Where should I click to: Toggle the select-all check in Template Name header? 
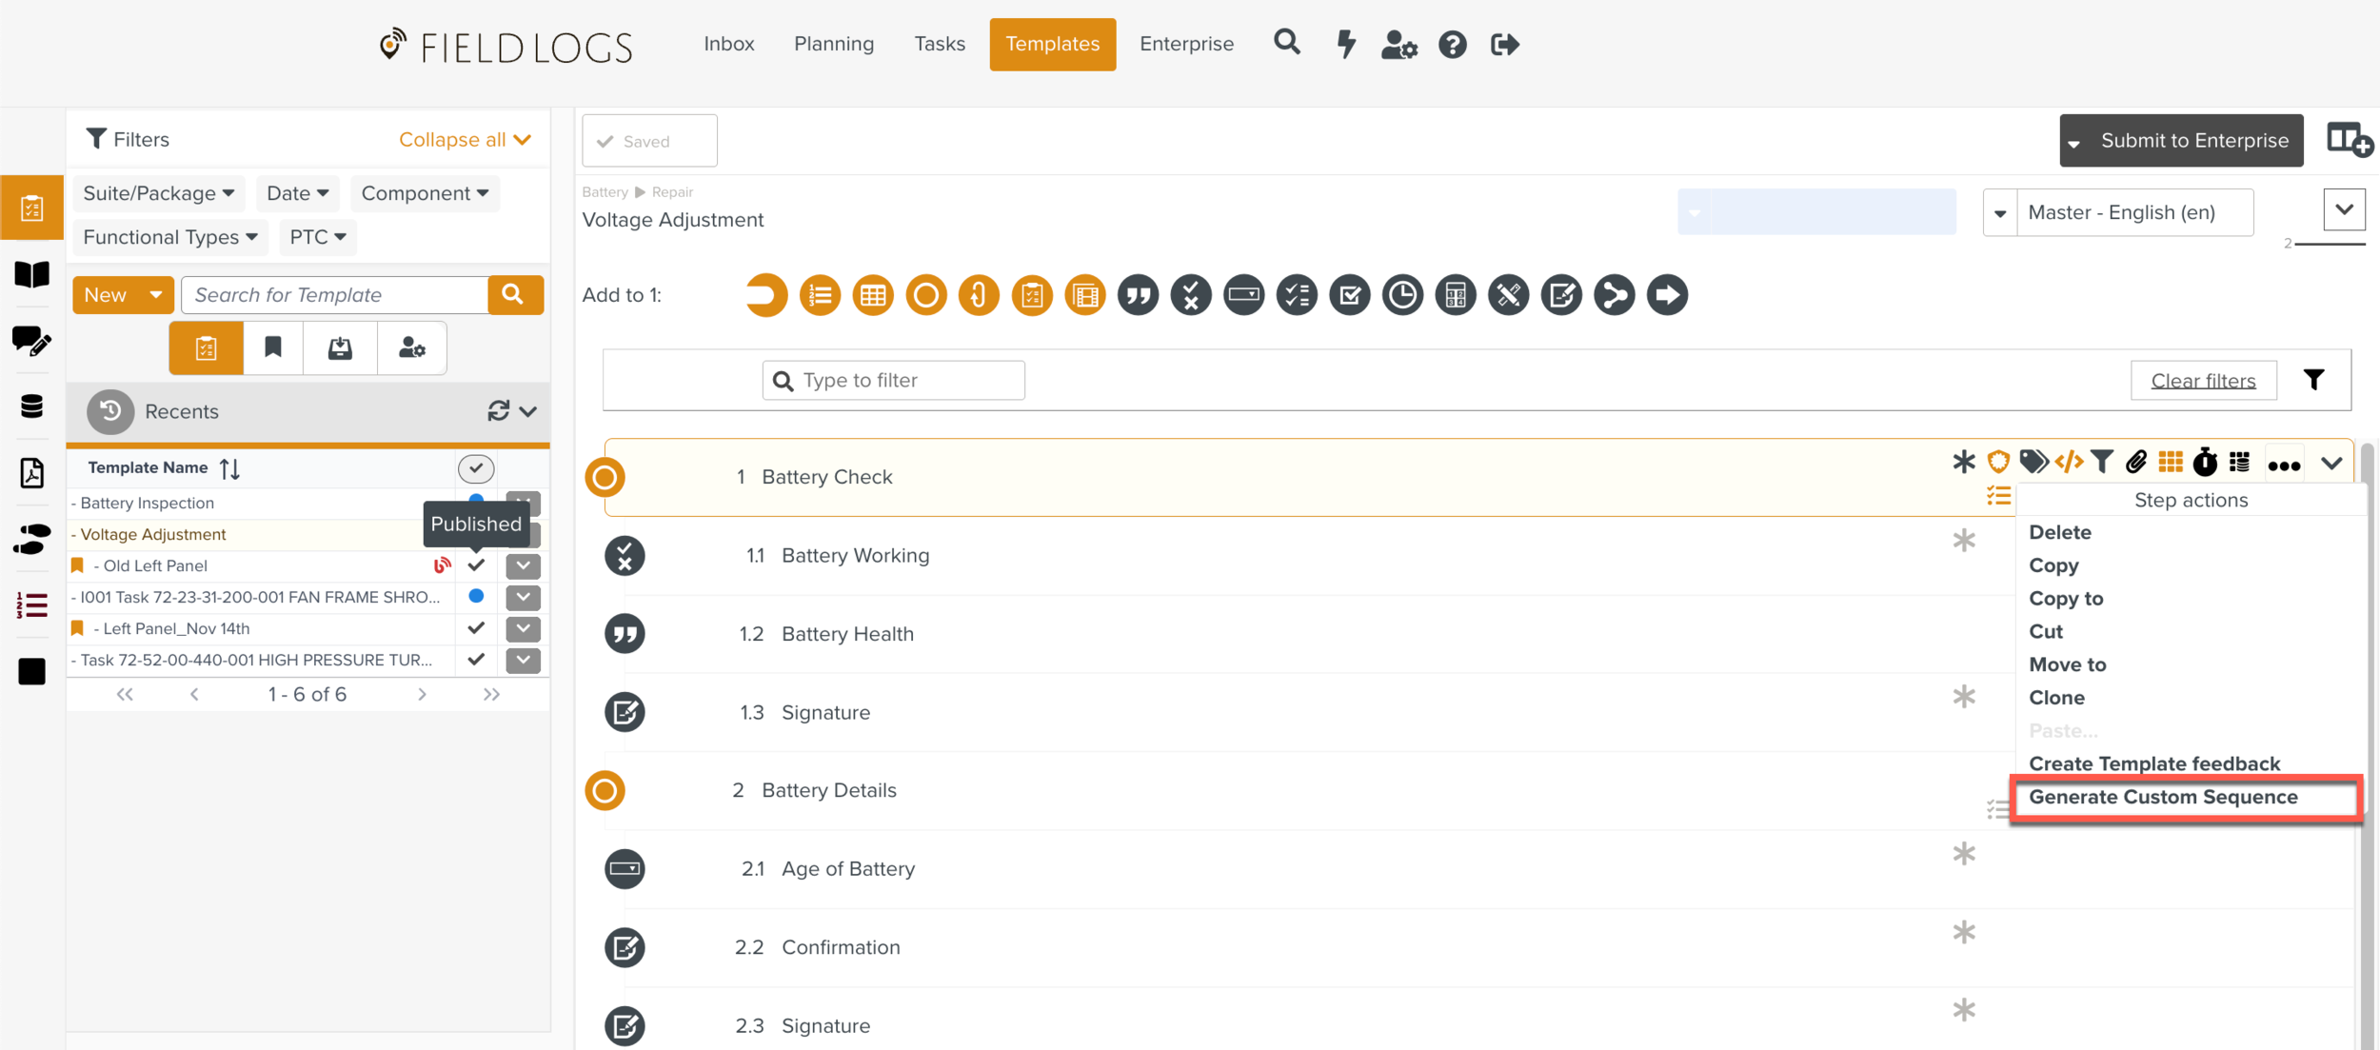(x=476, y=467)
